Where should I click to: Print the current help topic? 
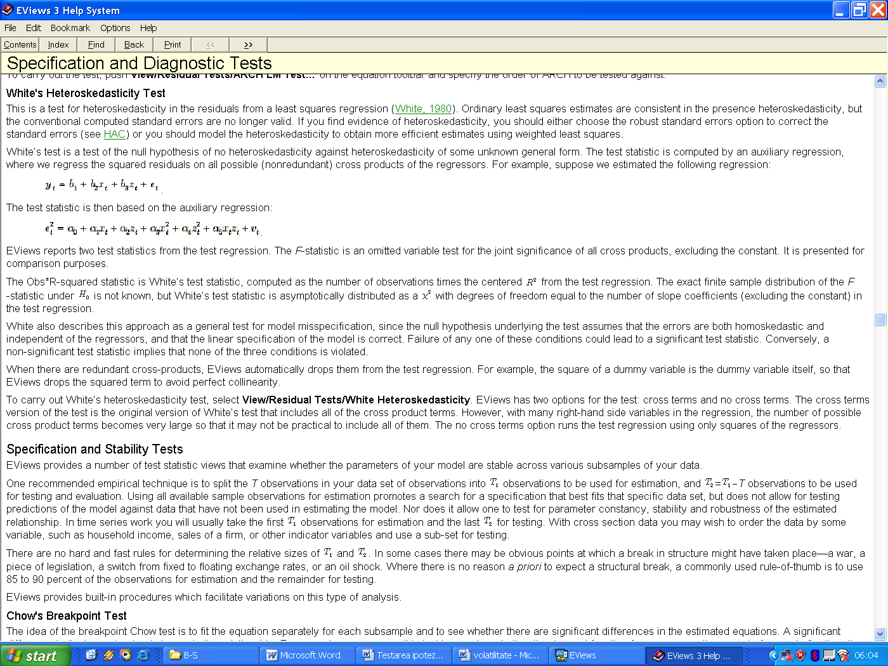(172, 44)
